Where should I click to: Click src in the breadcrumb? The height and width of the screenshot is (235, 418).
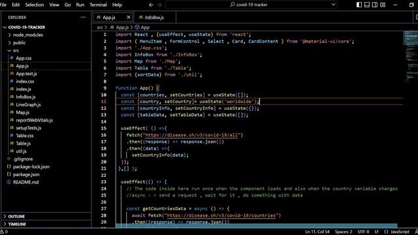click(100, 27)
